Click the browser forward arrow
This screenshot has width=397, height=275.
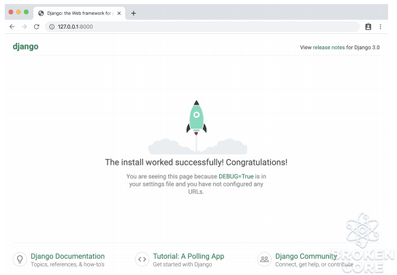pos(24,27)
